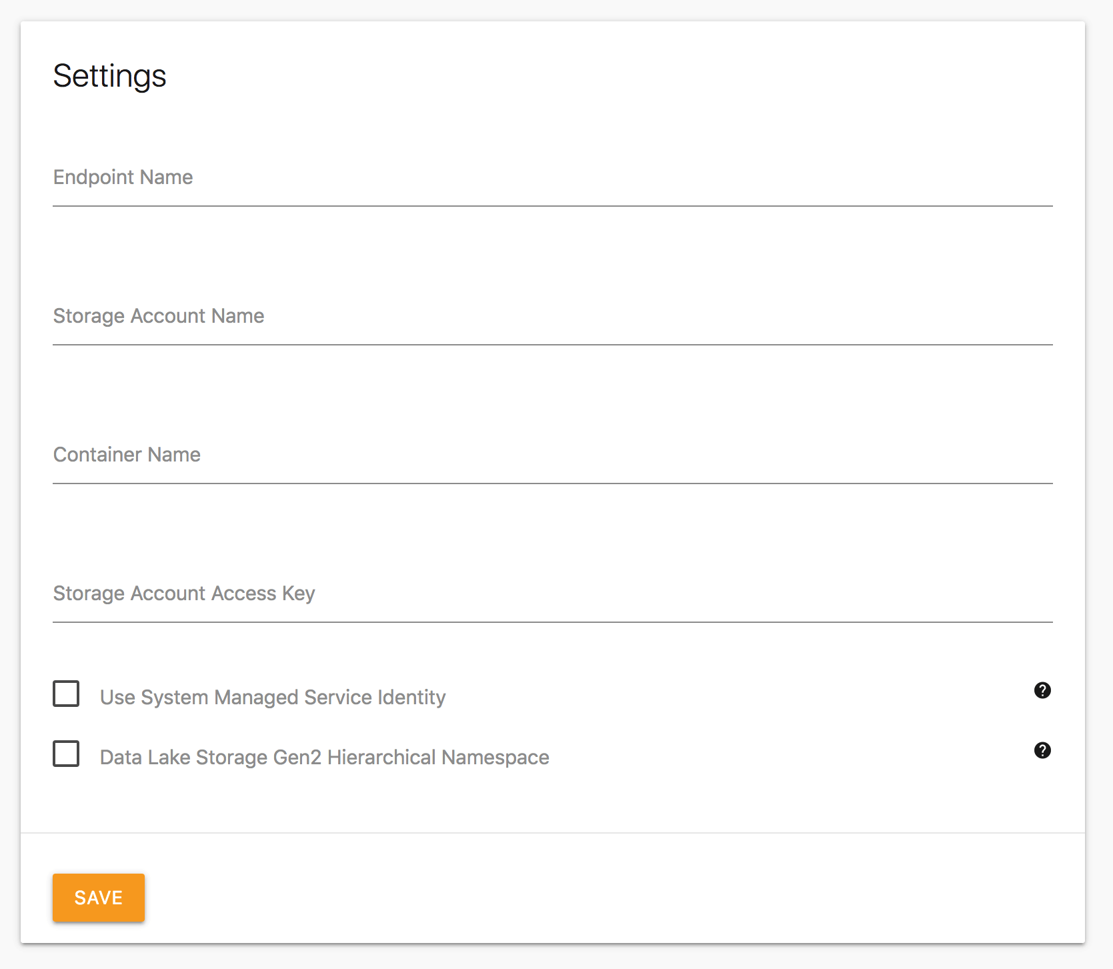
Task: Show help for Data Lake Gen2 Hierarchical Namespace
Action: 1042,750
